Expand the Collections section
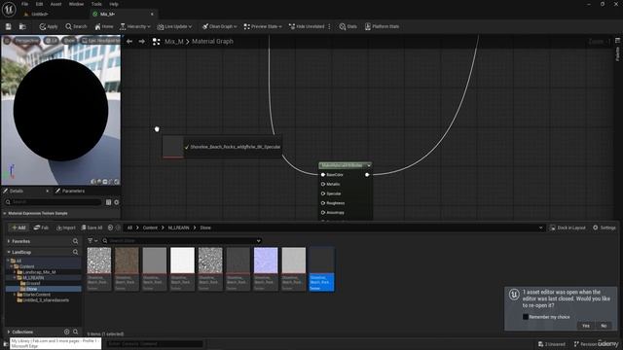Image resolution: width=623 pixels, height=350 pixels. coord(9,332)
